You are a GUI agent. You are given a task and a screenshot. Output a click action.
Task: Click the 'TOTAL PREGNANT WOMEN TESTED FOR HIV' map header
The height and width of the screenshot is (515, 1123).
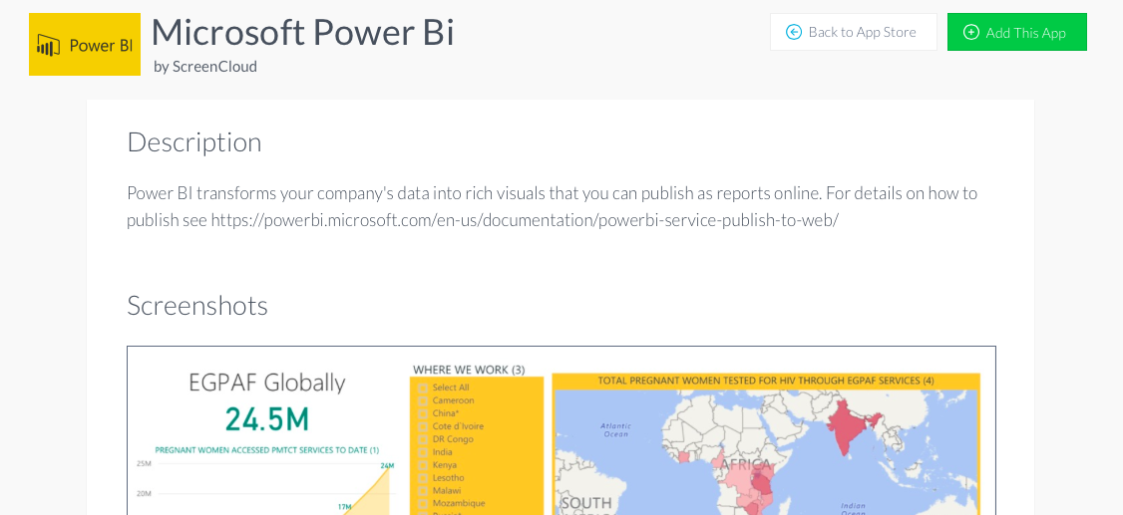coord(766,381)
